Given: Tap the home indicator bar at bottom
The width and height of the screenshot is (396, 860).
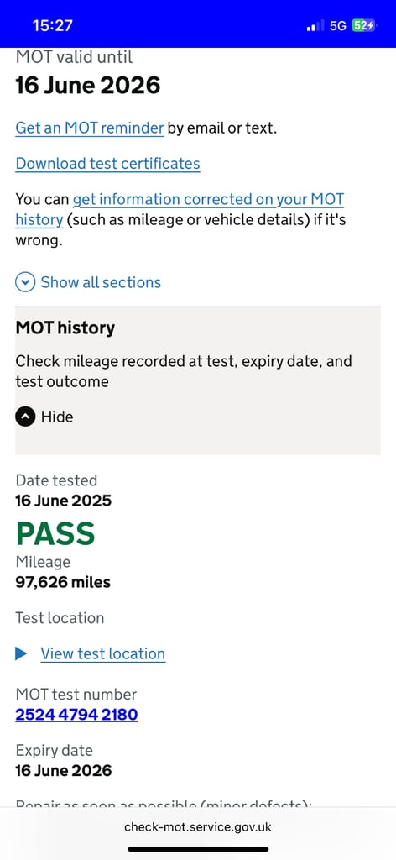Looking at the screenshot, I should pyautogui.click(x=198, y=849).
